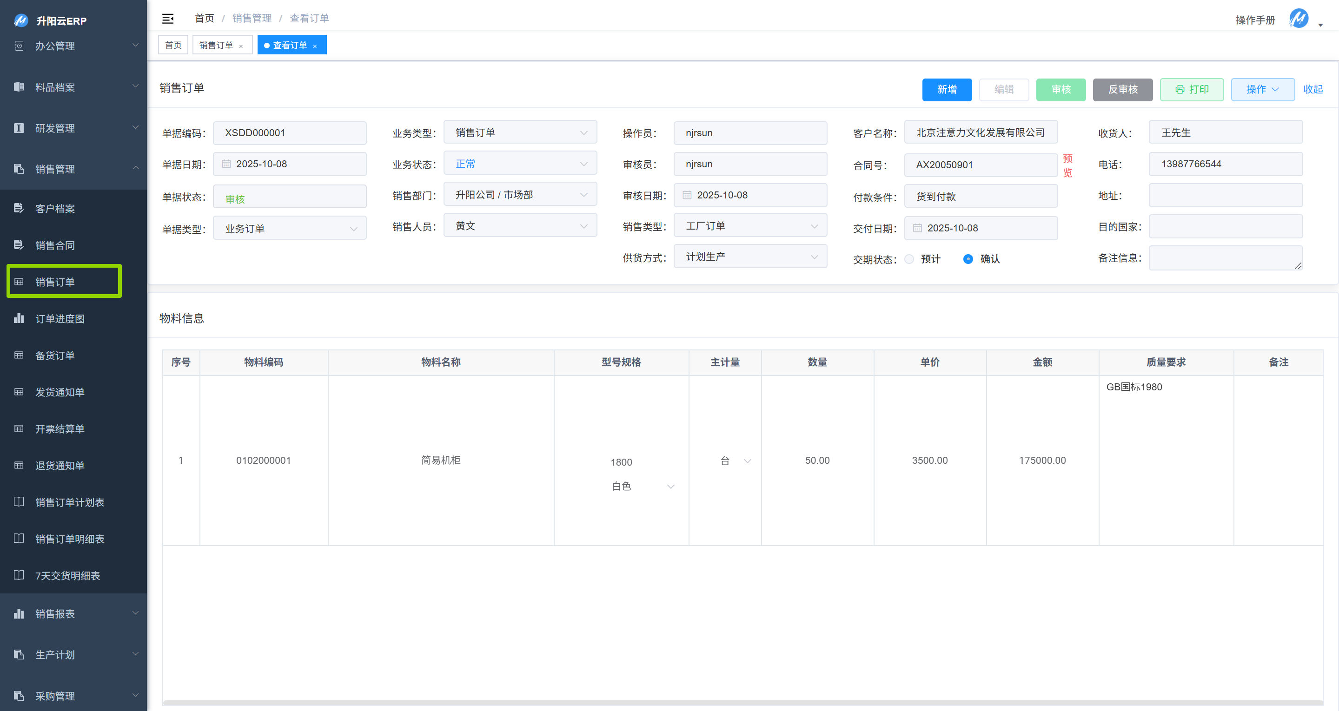The width and height of the screenshot is (1339, 711).
Task: Click the 反审核 button
Action: [x=1122, y=89]
